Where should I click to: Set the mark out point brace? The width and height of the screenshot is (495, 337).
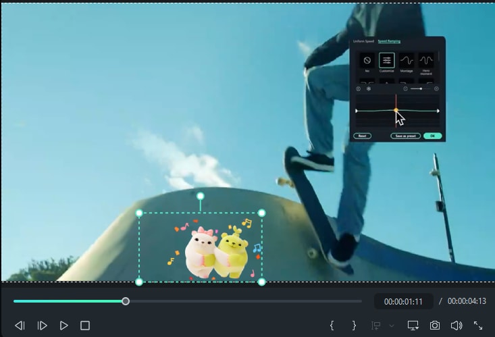(355, 326)
